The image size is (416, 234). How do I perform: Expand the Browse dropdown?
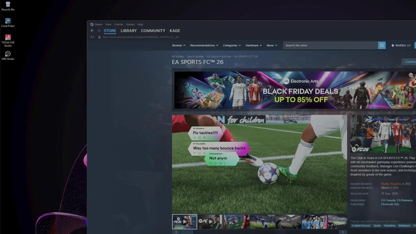click(179, 45)
